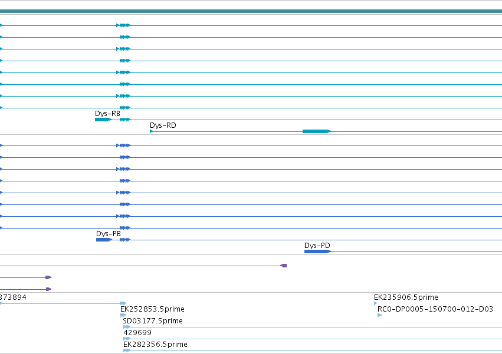Select the Dys-PB transcript label
The width and height of the screenshot is (502, 354).
pyautogui.click(x=109, y=234)
